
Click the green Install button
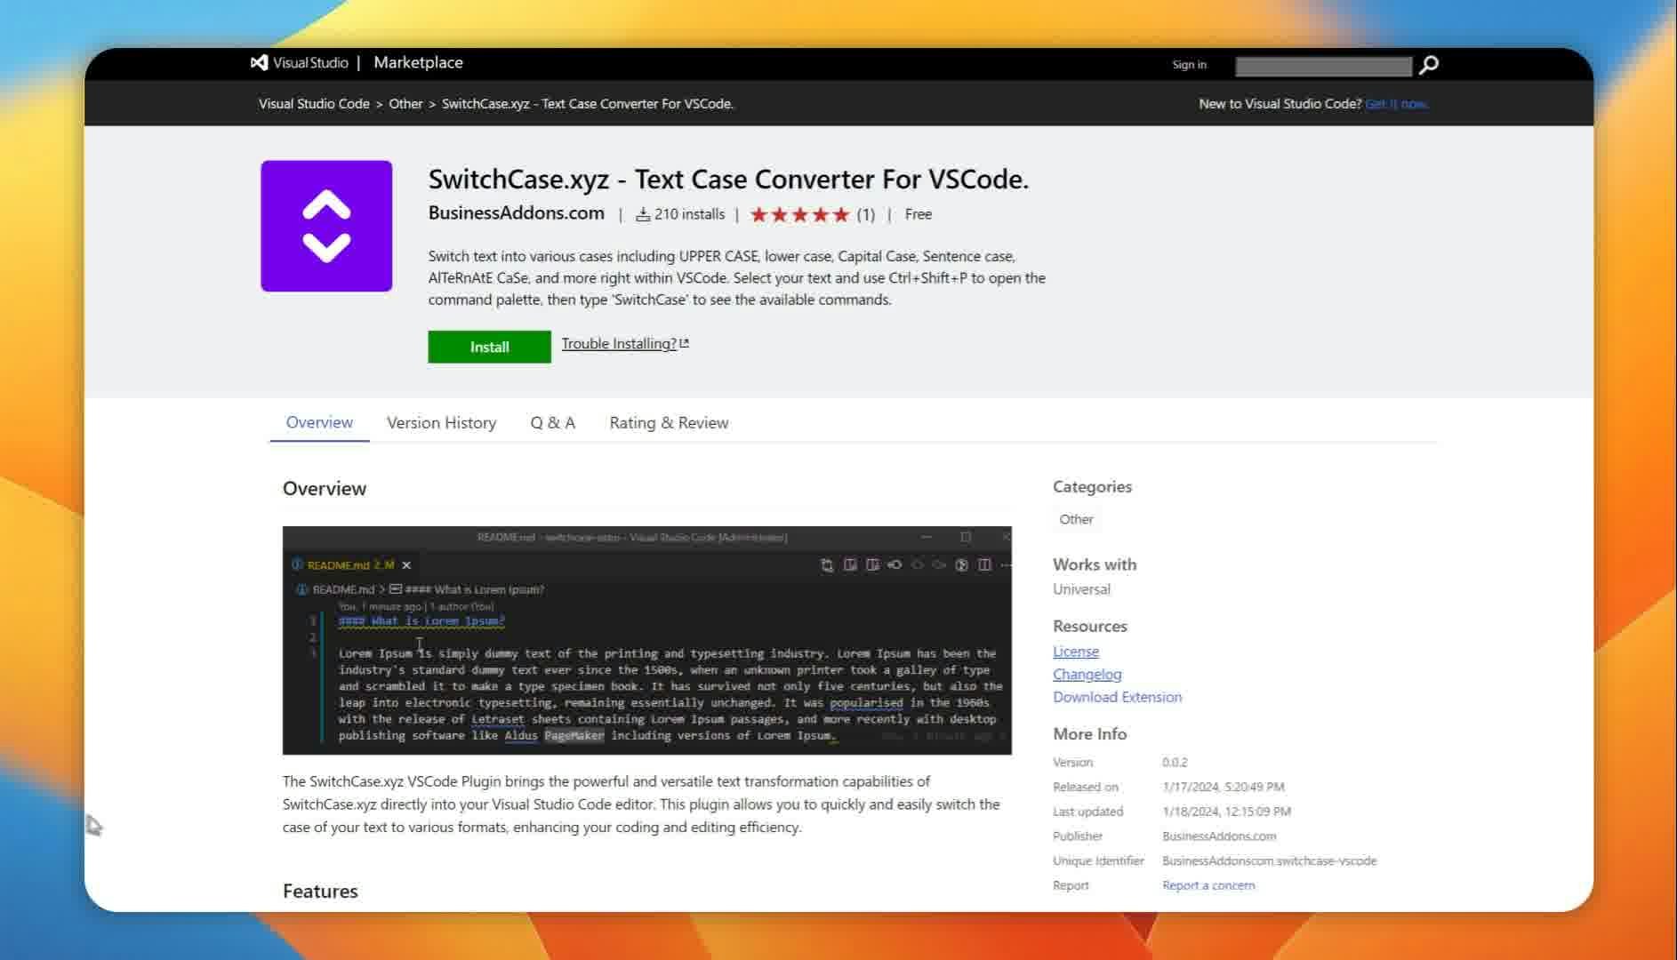coord(489,347)
